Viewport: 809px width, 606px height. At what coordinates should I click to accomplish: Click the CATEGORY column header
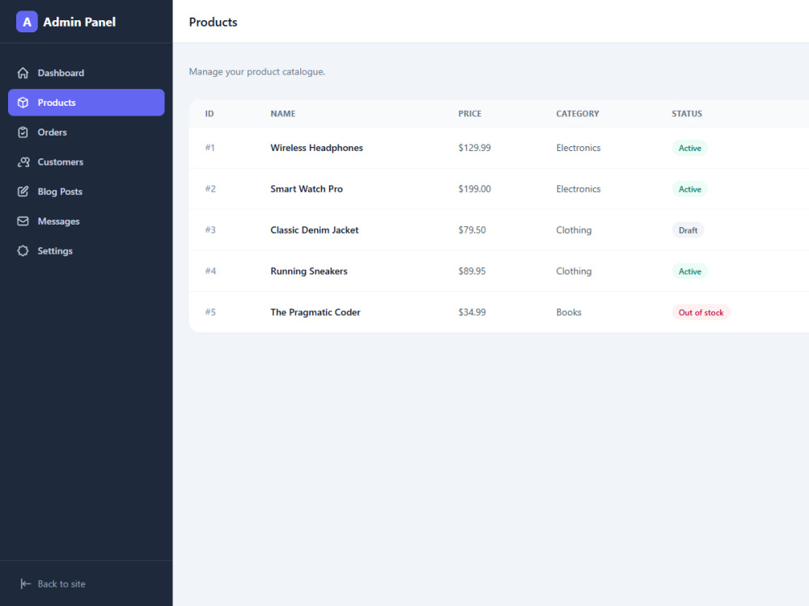point(578,114)
